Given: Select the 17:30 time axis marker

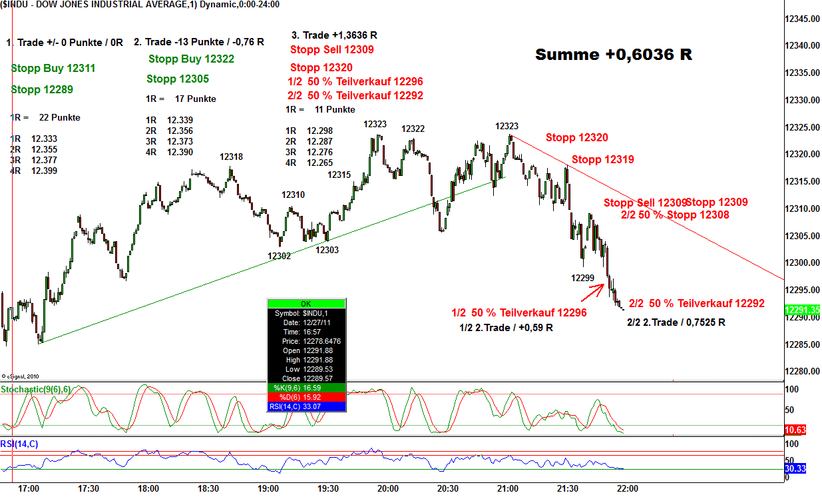Looking at the screenshot, I should [x=89, y=488].
